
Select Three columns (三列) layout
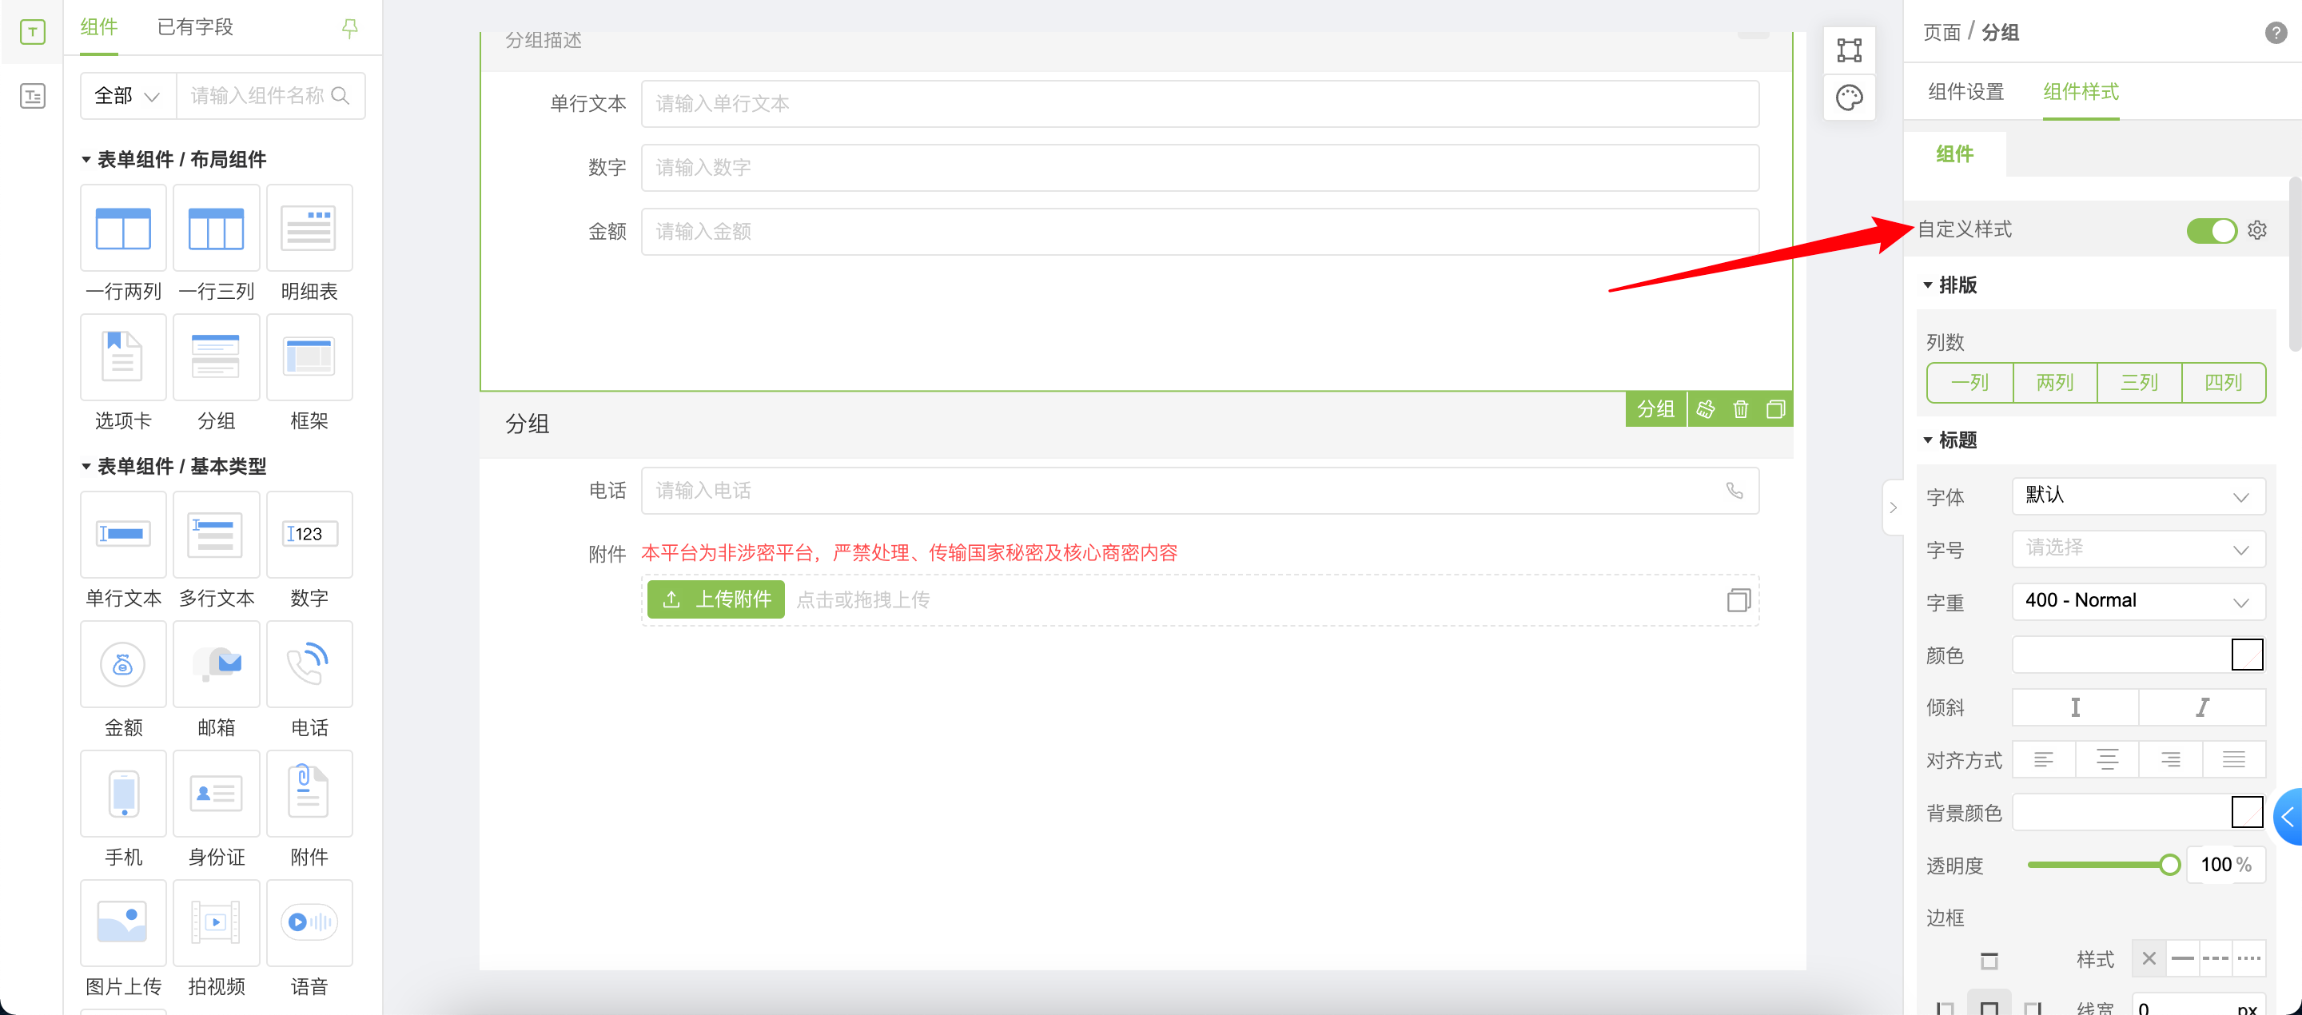click(x=2138, y=382)
